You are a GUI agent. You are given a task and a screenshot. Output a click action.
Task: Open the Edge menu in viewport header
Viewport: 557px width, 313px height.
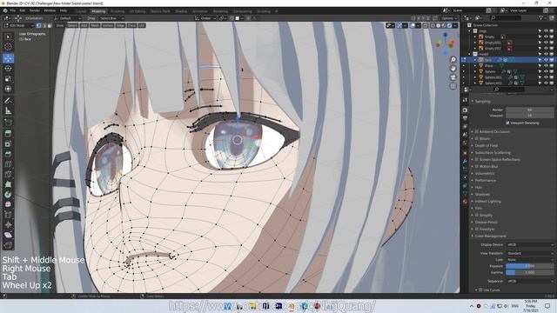pyautogui.click(x=120, y=25)
